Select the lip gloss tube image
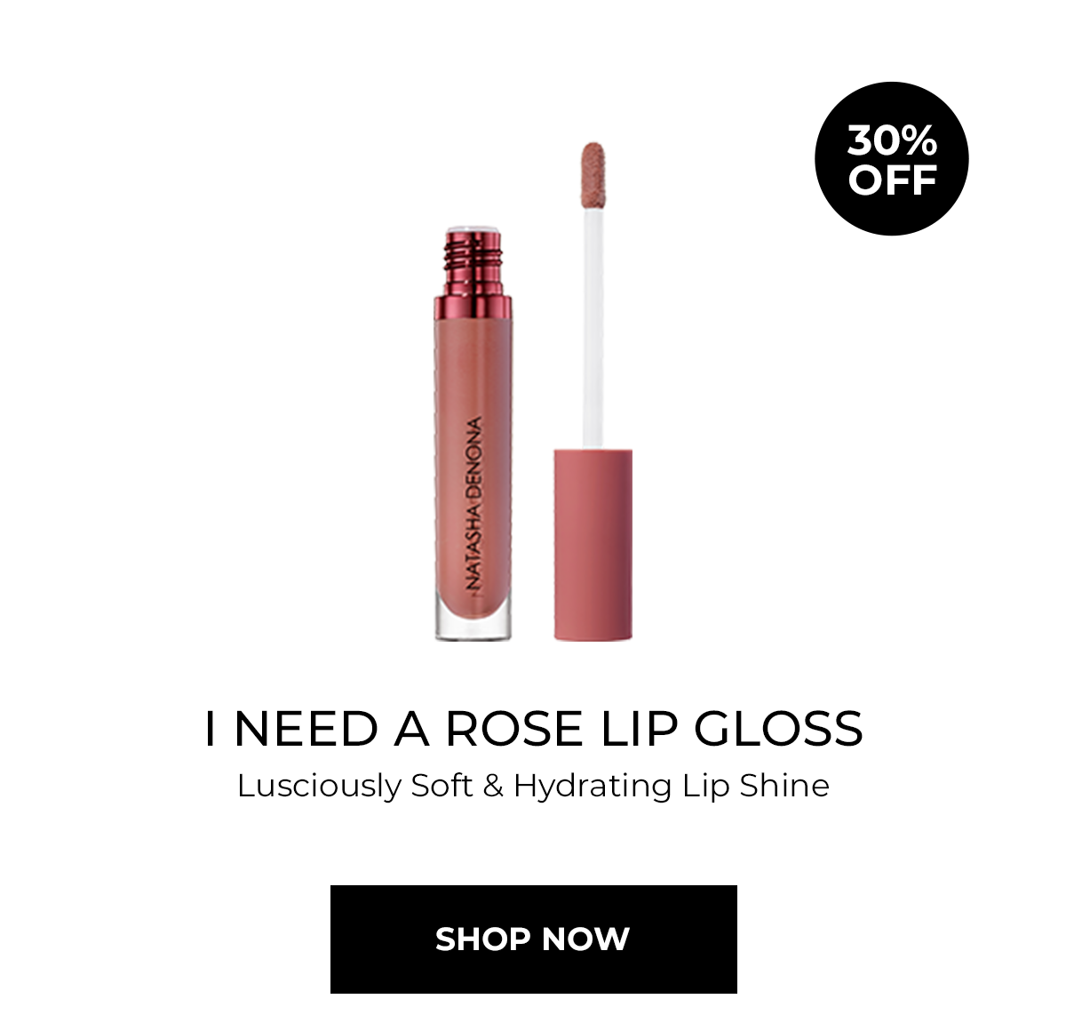Screen dimensions: 1066x1031 click(x=473, y=434)
